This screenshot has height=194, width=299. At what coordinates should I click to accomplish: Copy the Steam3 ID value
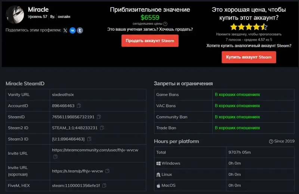[89, 139]
